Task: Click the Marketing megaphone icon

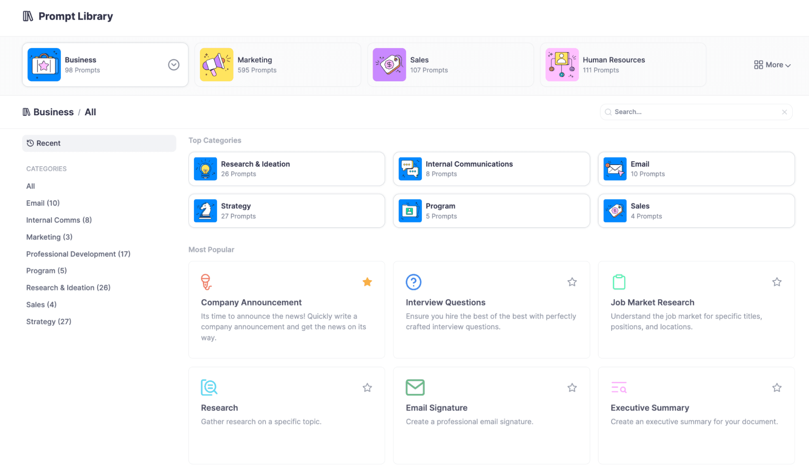Action: (217, 65)
